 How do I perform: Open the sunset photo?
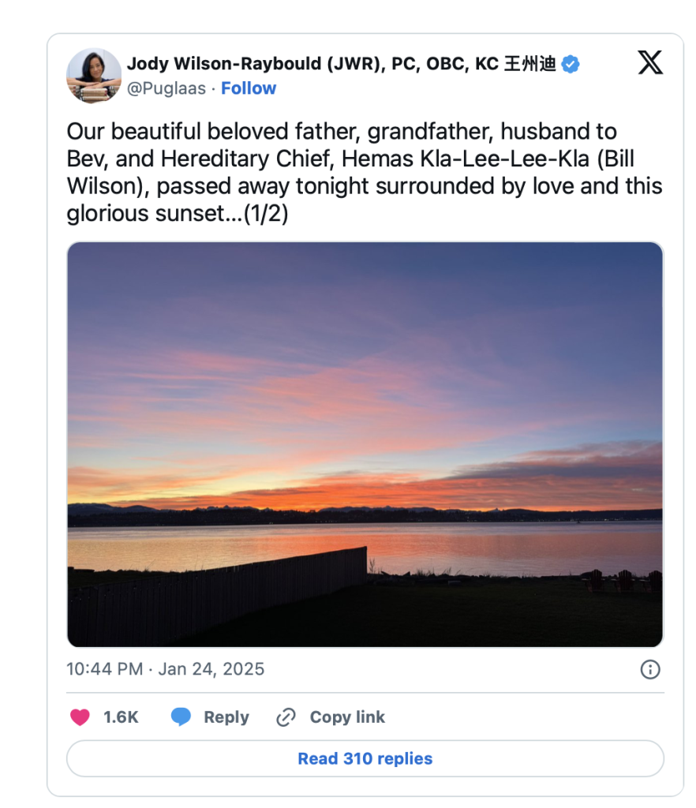tap(365, 444)
